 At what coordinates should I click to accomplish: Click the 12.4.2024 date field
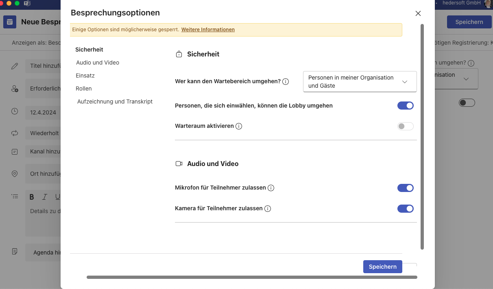(x=43, y=112)
